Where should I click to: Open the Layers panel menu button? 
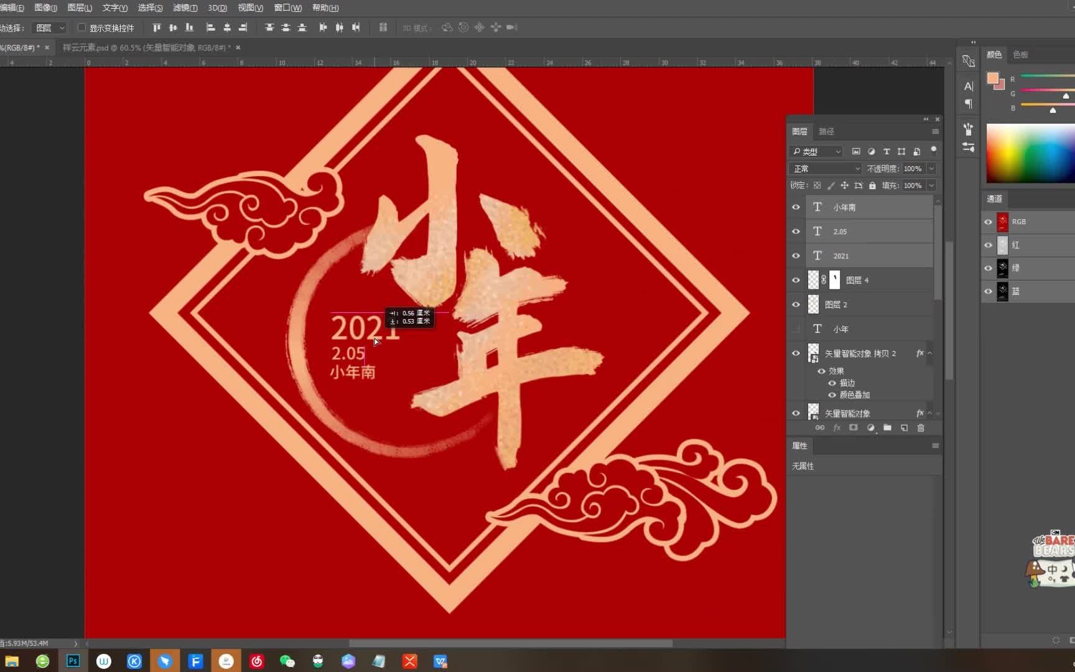pos(936,131)
